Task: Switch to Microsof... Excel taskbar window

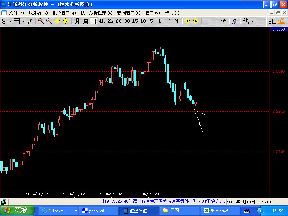Action: pyautogui.click(x=220, y=211)
